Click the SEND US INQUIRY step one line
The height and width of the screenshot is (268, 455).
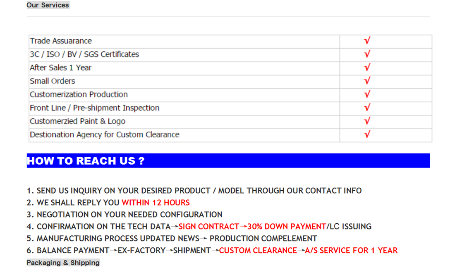click(x=194, y=191)
